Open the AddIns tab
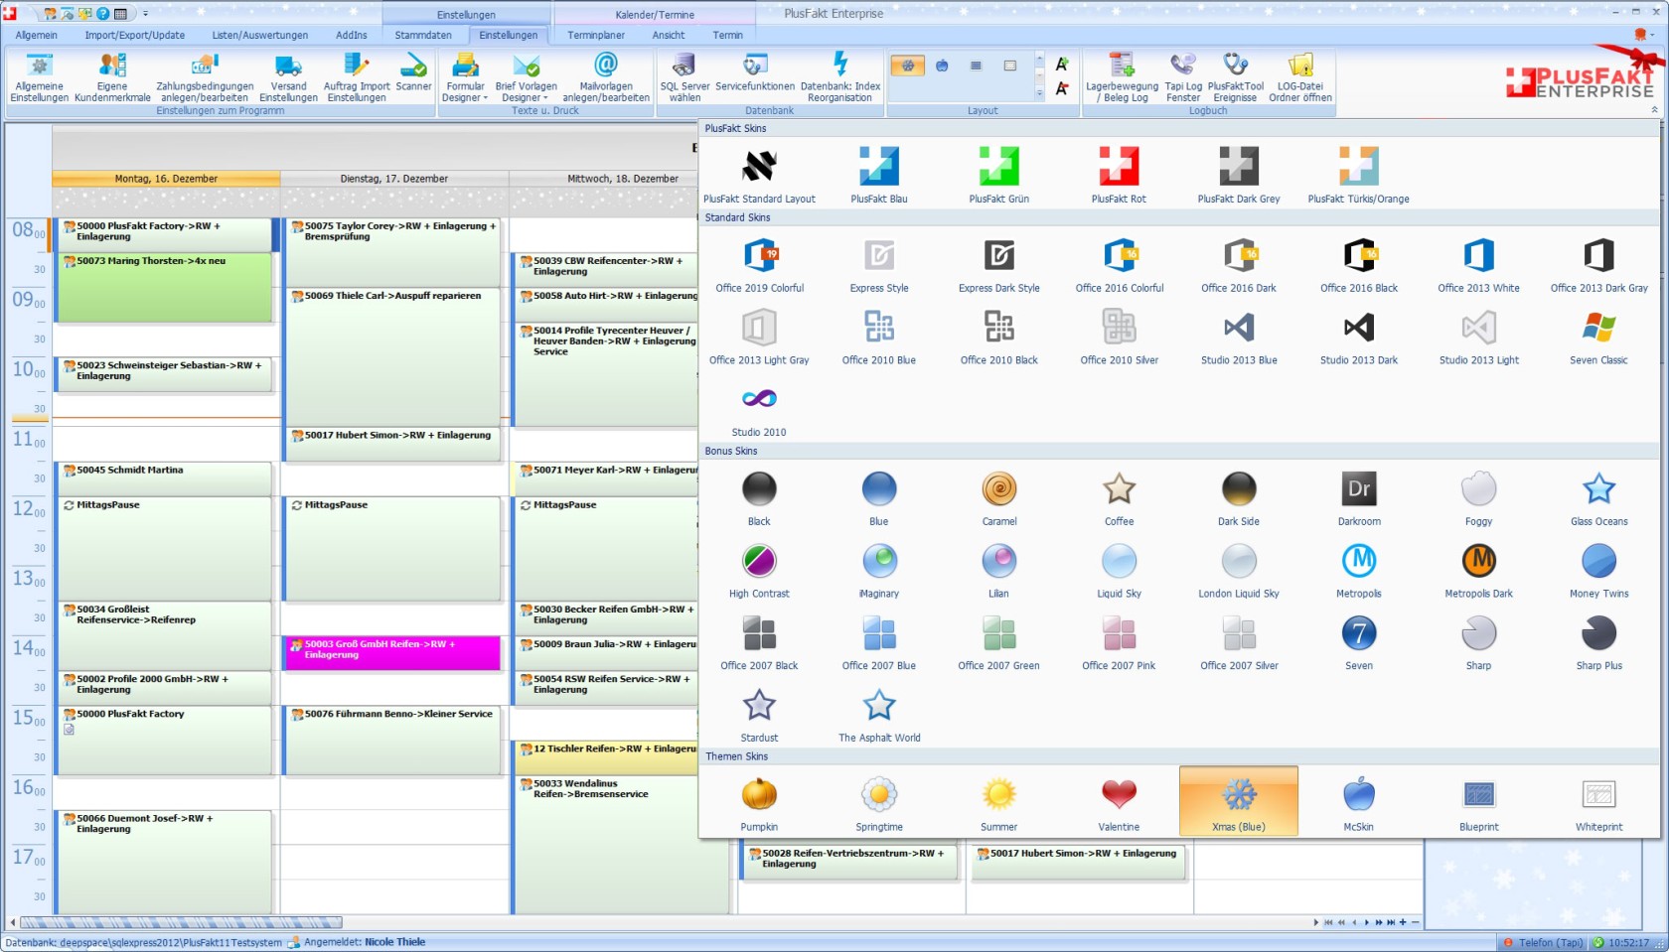Image resolution: width=1669 pixels, height=952 pixels. (x=352, y=35)
